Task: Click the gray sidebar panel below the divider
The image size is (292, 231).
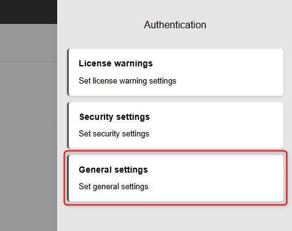Action: pos(28,146)
